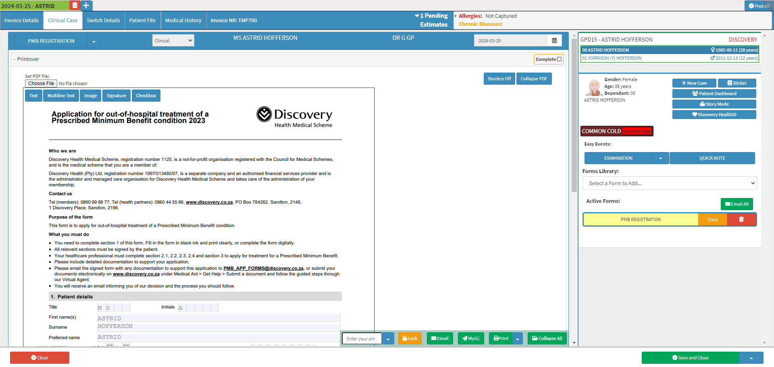
Task: Switch to Story Mode
Action: 714,104
